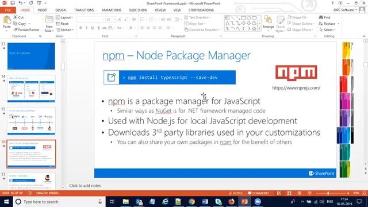The width and height of the screenshot is (368, 207).
Task: Open the REVIEW tab
Action: [x=160, y=10]
